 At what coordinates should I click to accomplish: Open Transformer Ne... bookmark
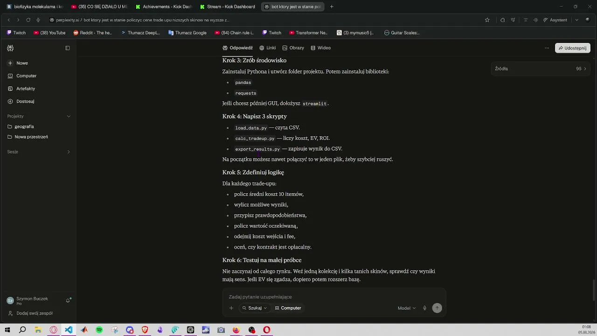click(308, 33)
